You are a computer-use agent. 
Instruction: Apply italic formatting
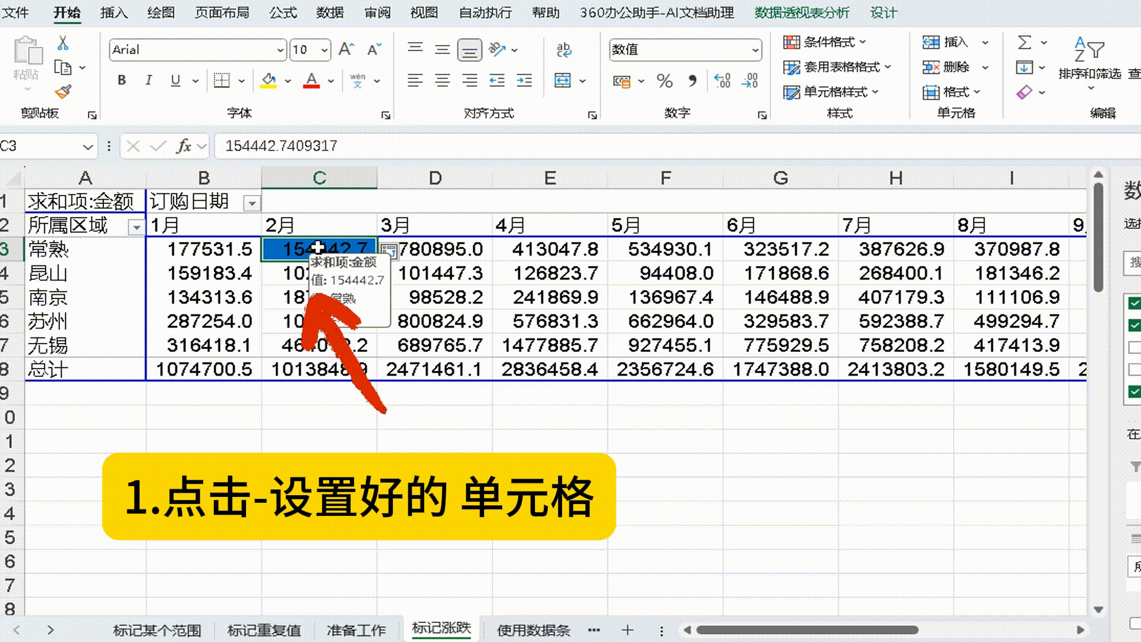click(149, 80)
